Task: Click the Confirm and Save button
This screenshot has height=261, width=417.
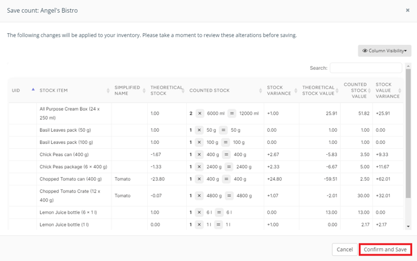Action: [x=385, y=249]
